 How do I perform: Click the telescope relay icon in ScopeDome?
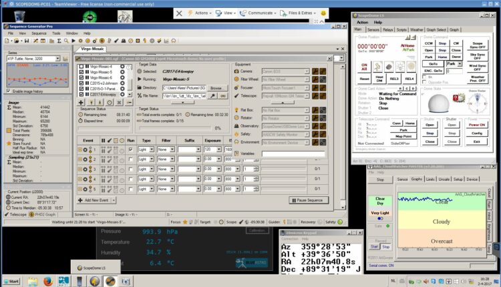coord(377,66)
